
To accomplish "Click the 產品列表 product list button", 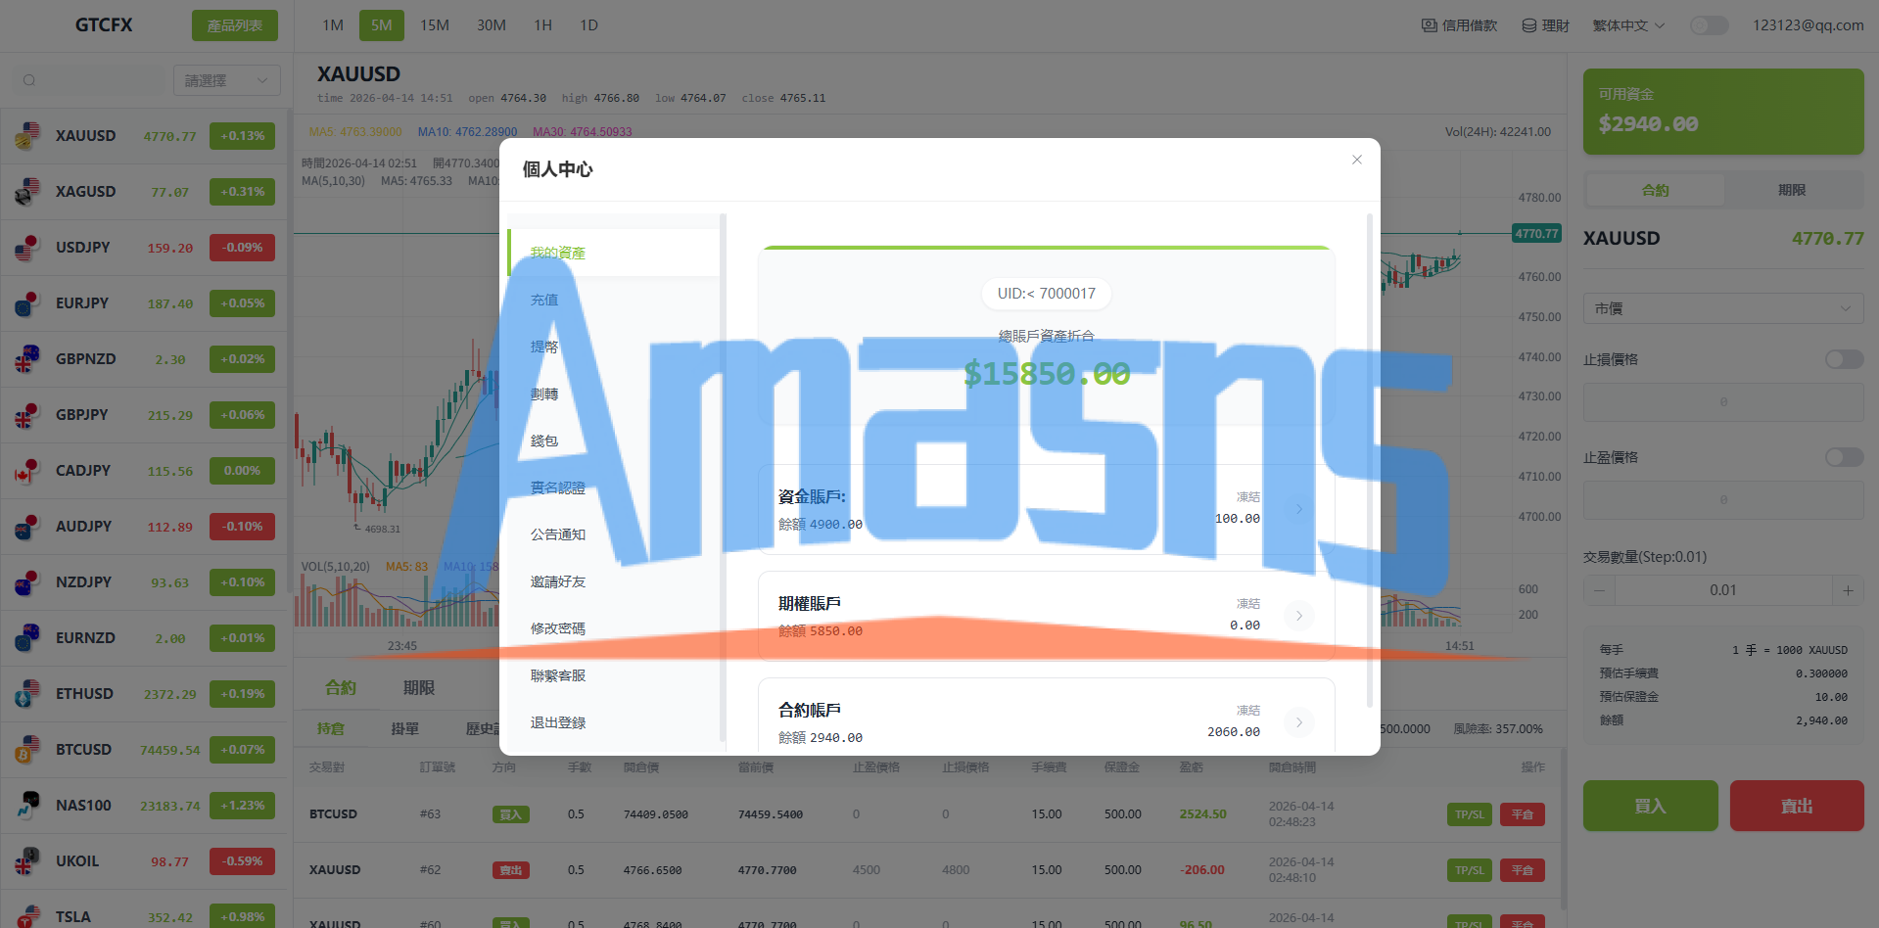I will (235, 25).
